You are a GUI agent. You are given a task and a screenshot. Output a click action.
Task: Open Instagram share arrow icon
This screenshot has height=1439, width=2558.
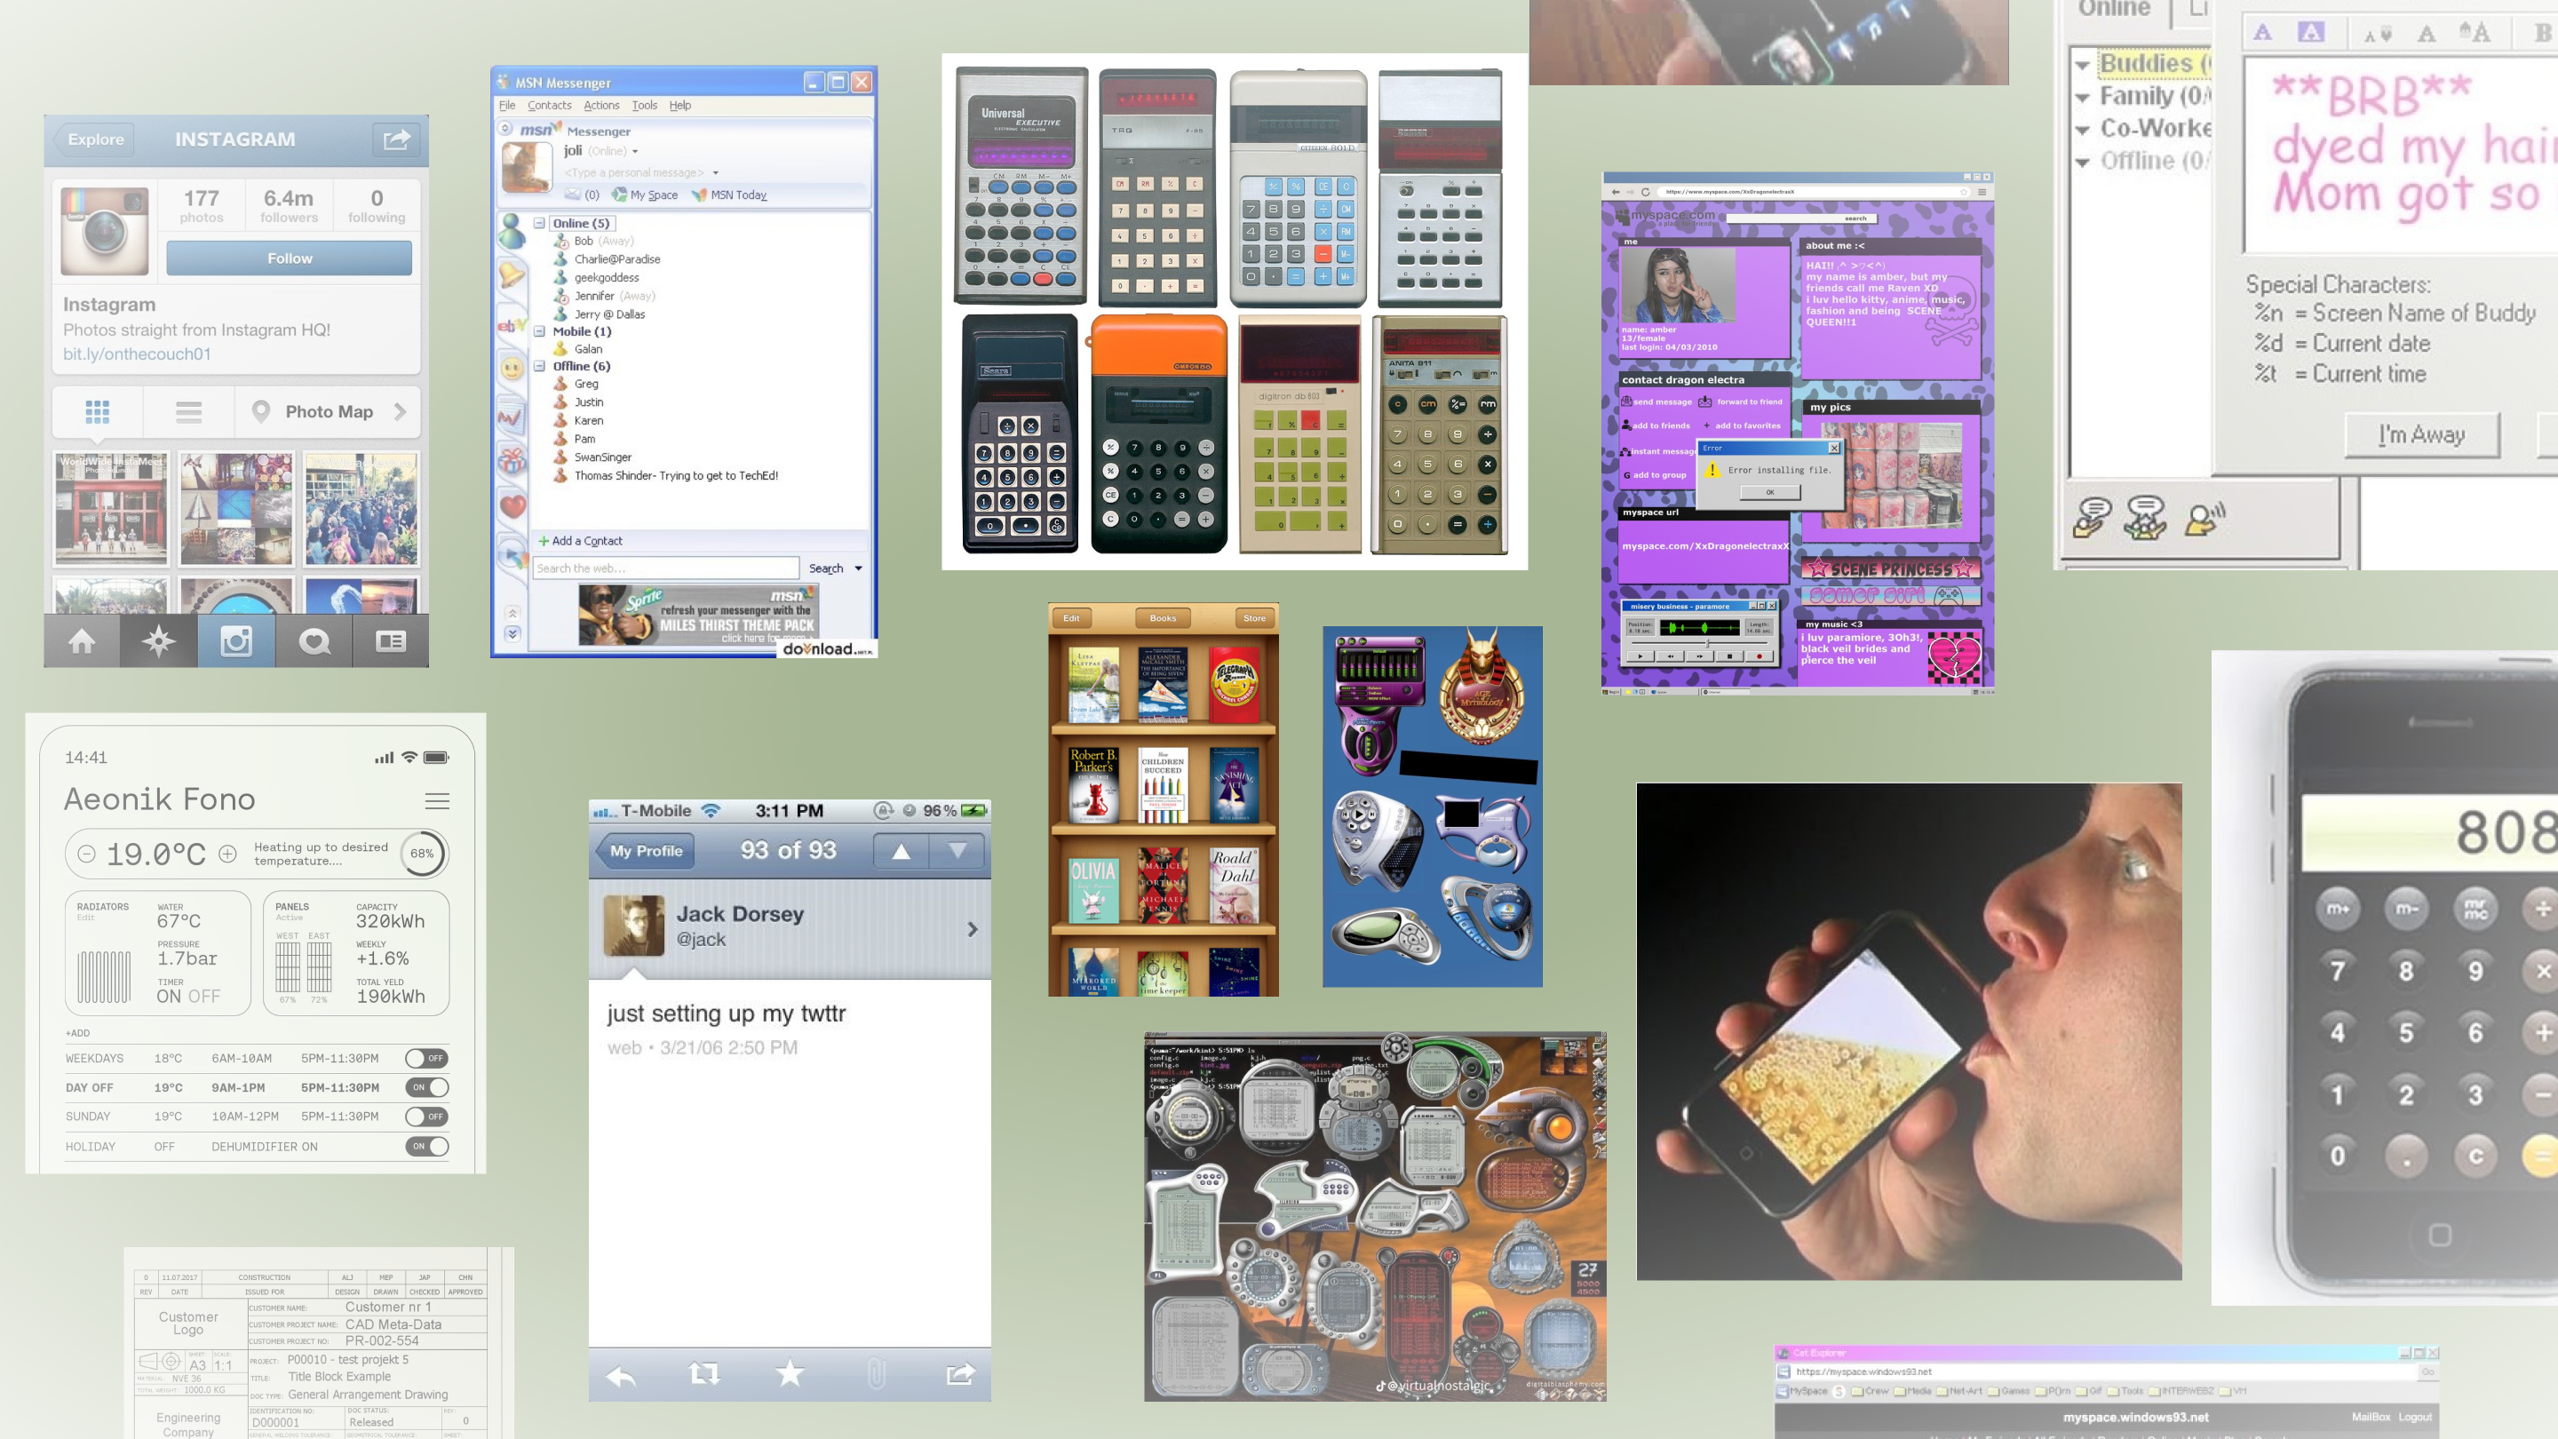coord(396,139)
